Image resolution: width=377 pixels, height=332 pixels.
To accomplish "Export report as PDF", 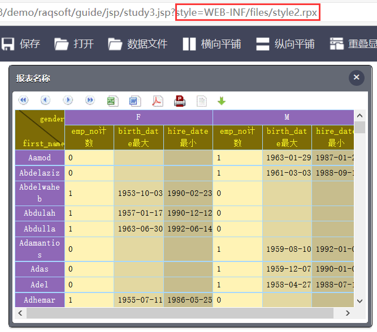I will [x=157, y=101].
